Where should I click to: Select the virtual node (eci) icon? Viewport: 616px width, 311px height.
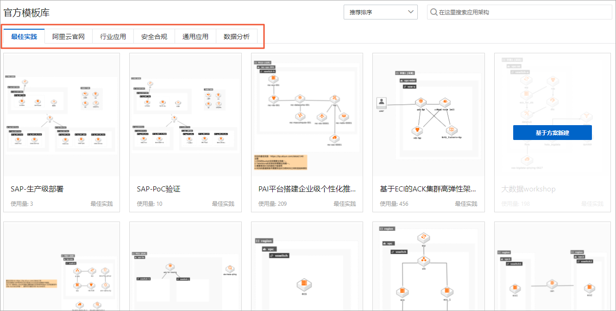tap(445, 102)
